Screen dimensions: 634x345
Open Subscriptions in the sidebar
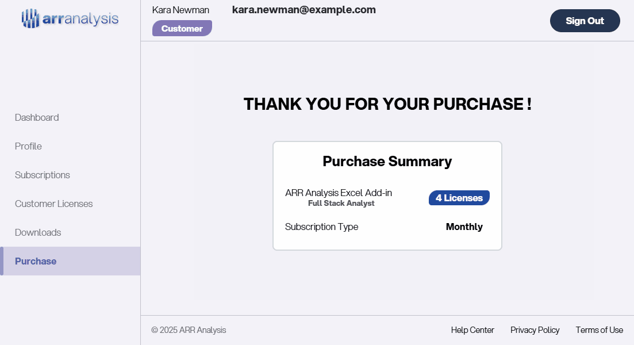tap(43, 175)
